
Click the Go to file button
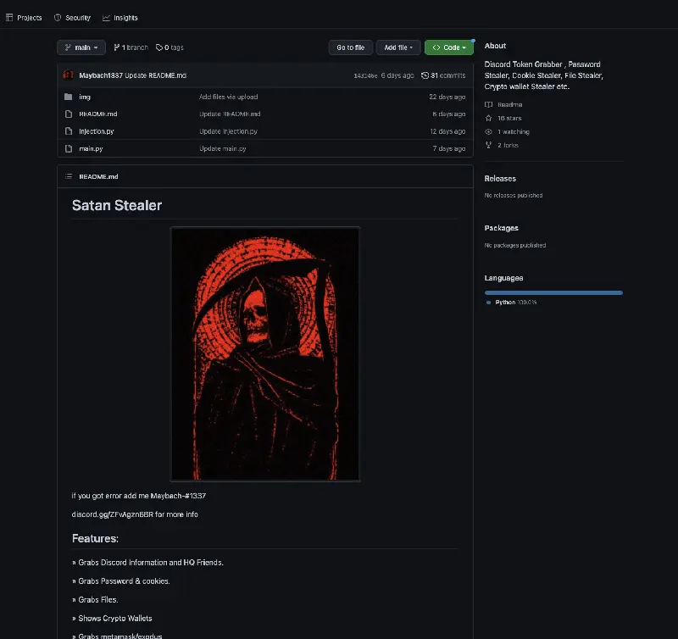click(x=351, y=47)
